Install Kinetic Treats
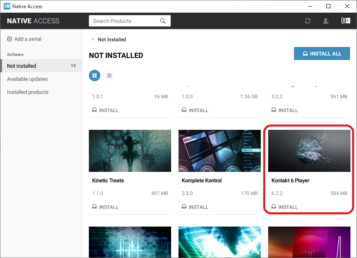Screen dimensions: 357x258 105,207
